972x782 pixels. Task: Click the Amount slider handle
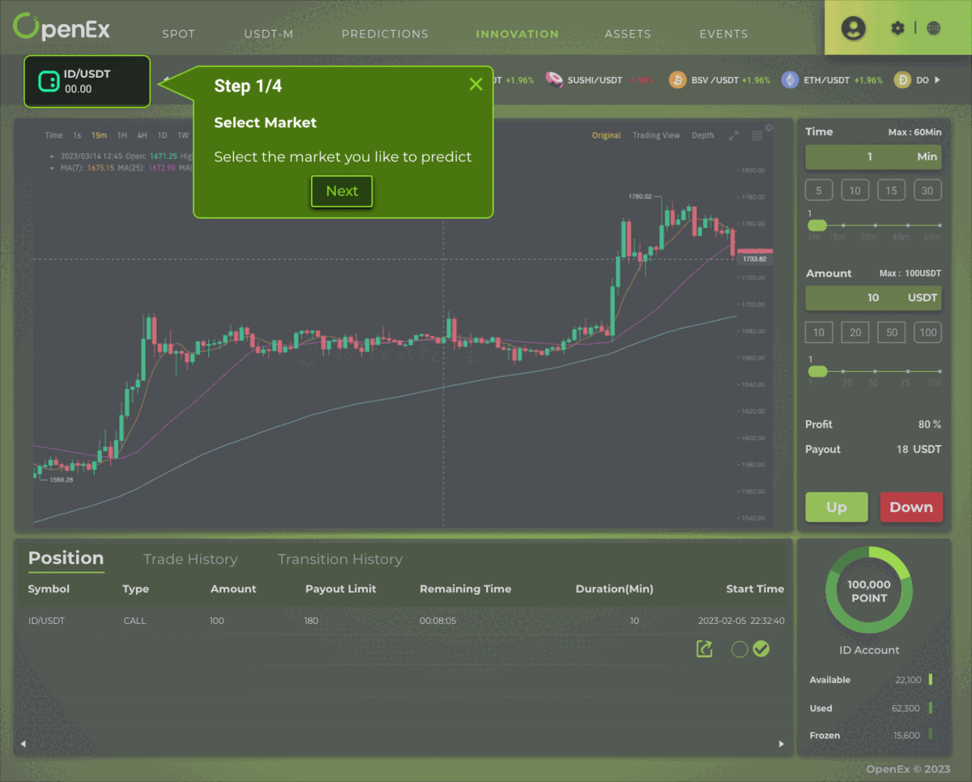tap(817, 371)
